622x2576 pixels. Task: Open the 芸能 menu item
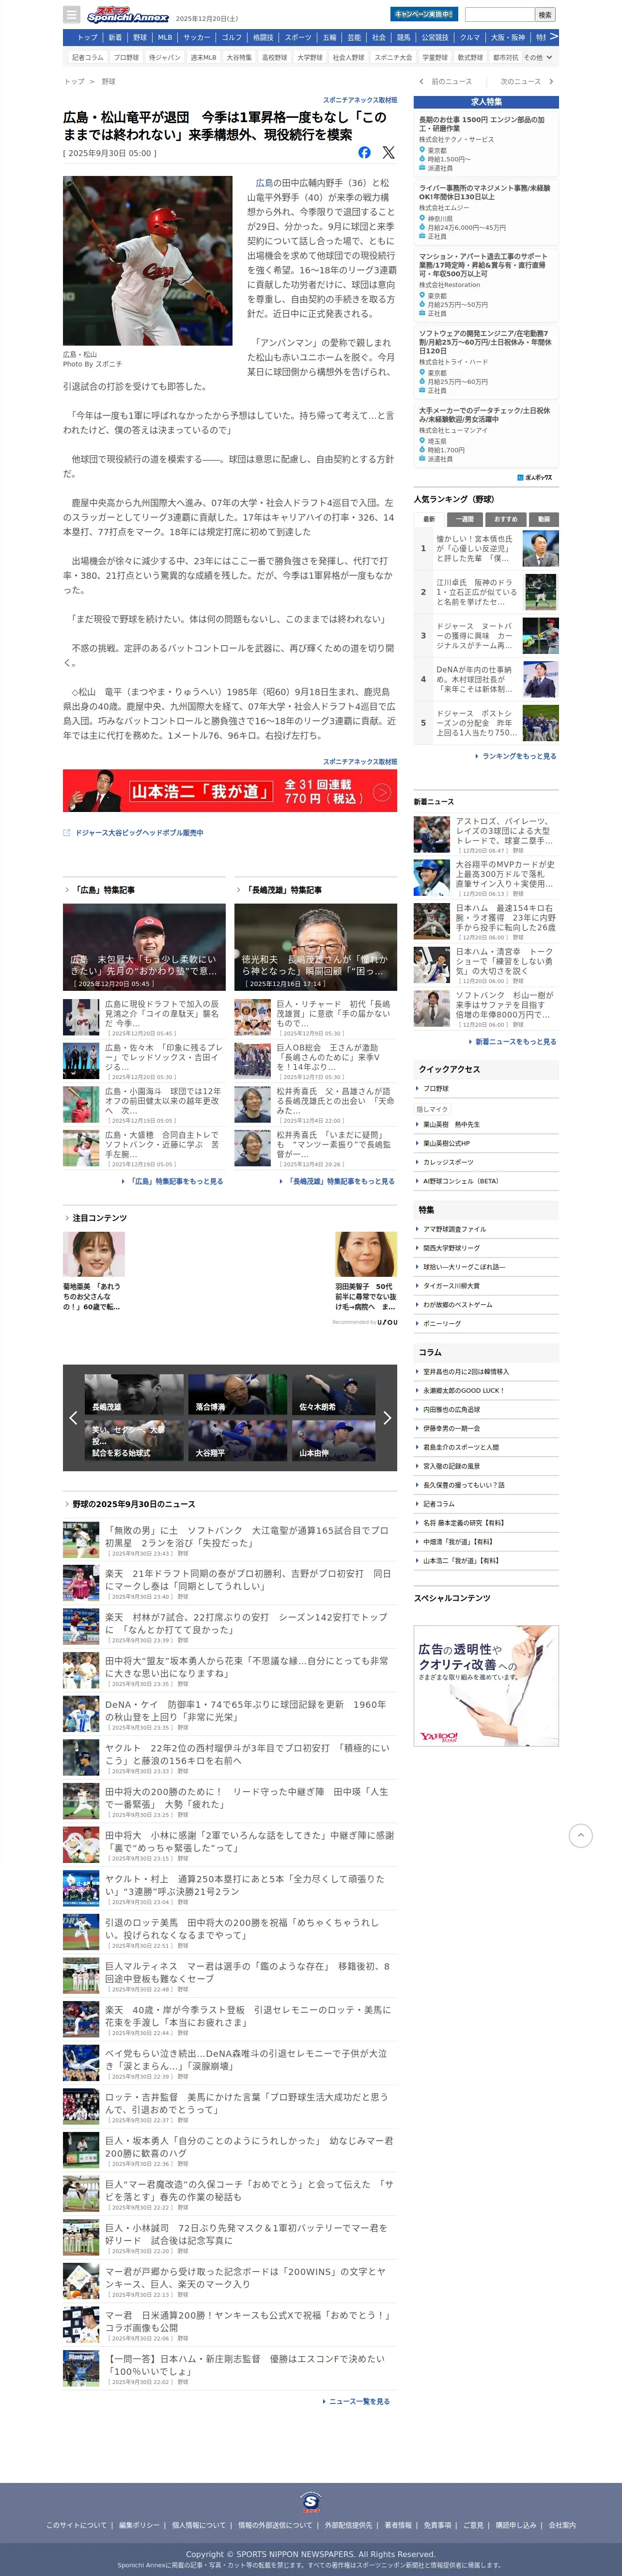[x=354, y=37]
